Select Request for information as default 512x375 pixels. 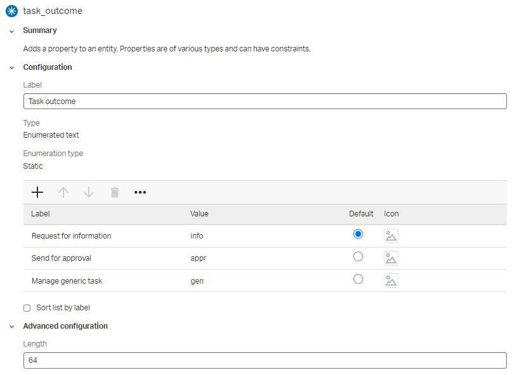(x=358, y=234)
